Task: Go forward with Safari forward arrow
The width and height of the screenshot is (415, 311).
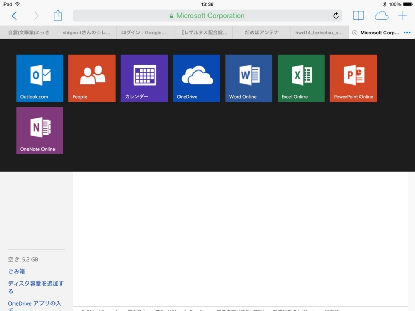Action: coord(36,16)
